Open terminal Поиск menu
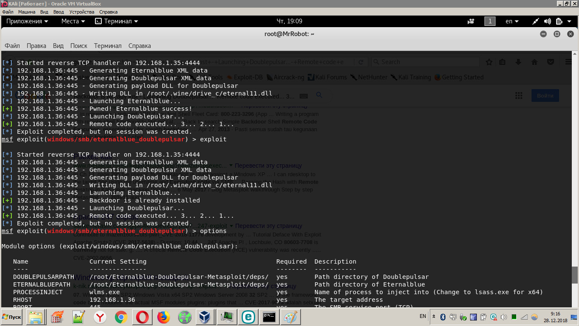 pos(79,46)
